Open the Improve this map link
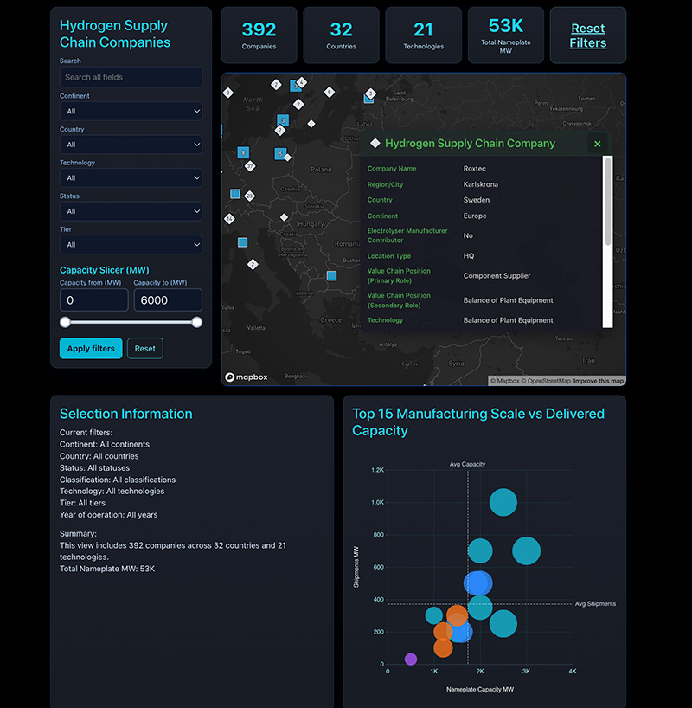Viewport: 692px width, 708px height. 599,381
